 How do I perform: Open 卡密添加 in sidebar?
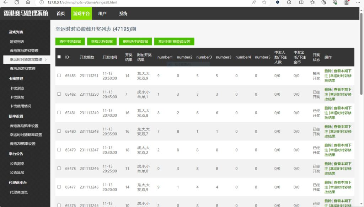coord(17,97)
